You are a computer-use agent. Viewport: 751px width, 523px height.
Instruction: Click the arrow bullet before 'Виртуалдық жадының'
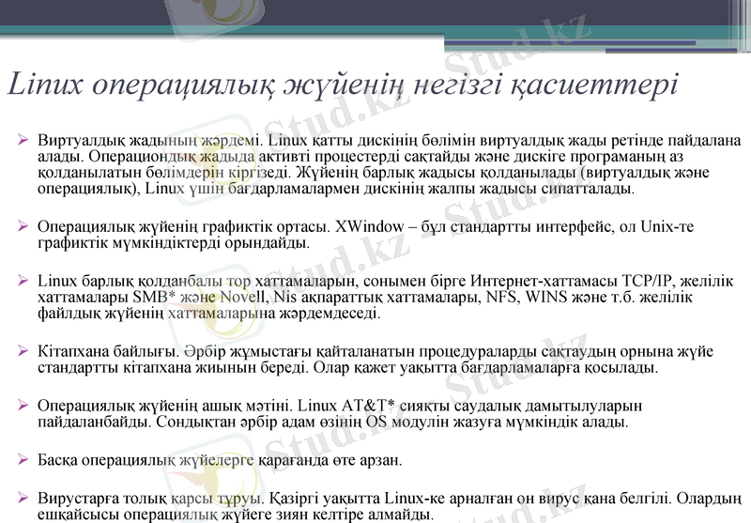(23, 140)
